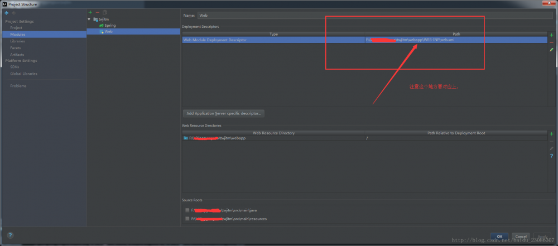Viewport: 558px width, 246px height.
Task: Enable the src\main\java source root
Action: click(187, 210)
